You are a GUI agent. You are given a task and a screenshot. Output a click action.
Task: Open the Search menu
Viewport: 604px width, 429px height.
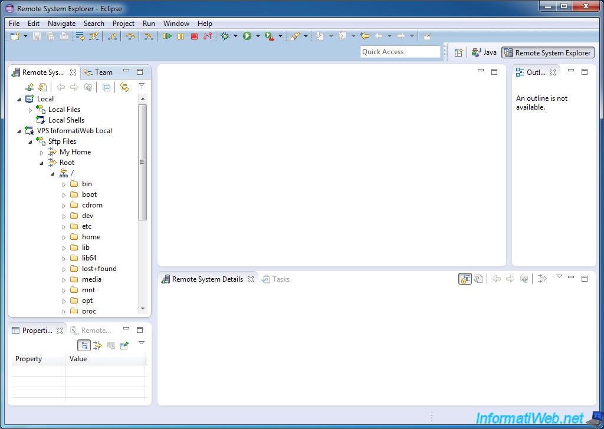[x=94, y=24]
